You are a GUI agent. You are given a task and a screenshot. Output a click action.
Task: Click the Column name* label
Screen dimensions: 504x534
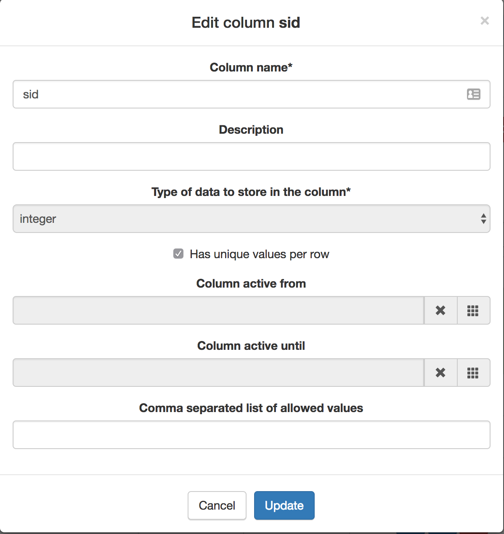pos(251,67)
